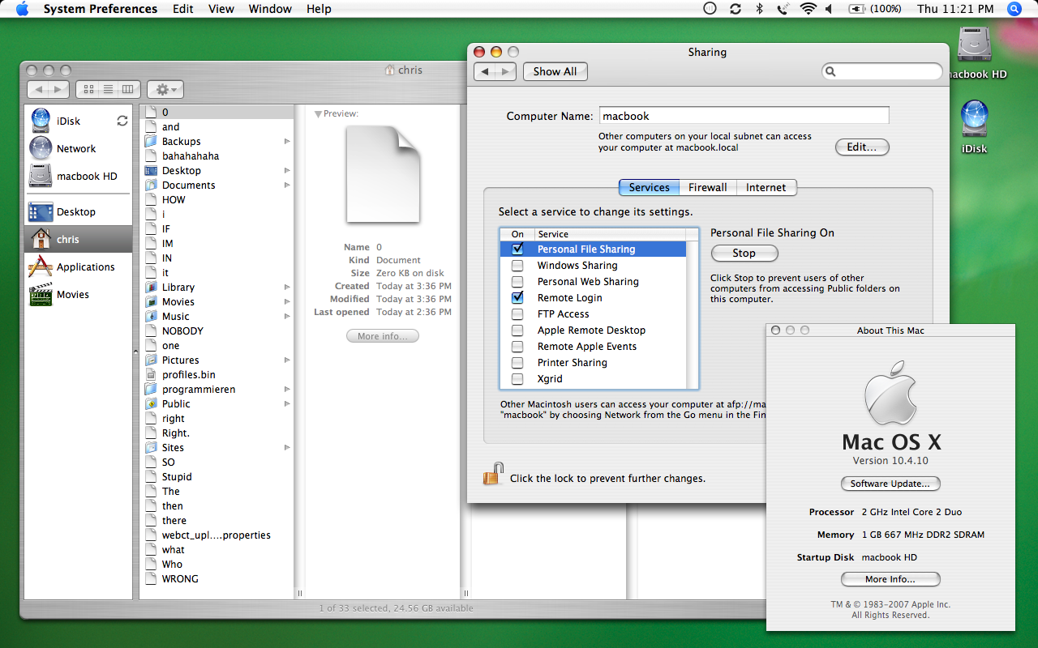Switch Finder to icon view
1038x648 pixels.
point(88,89)
